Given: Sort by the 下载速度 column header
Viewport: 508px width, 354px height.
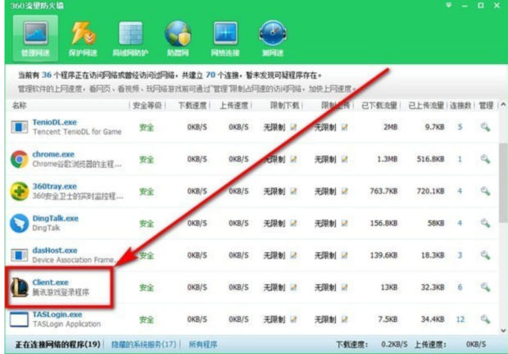Looking at the screenshot, I should pos(193,105).
